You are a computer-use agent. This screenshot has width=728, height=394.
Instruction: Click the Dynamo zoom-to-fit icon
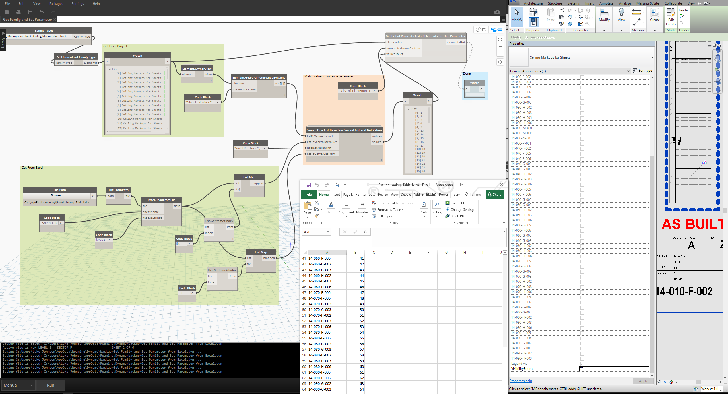500,40
